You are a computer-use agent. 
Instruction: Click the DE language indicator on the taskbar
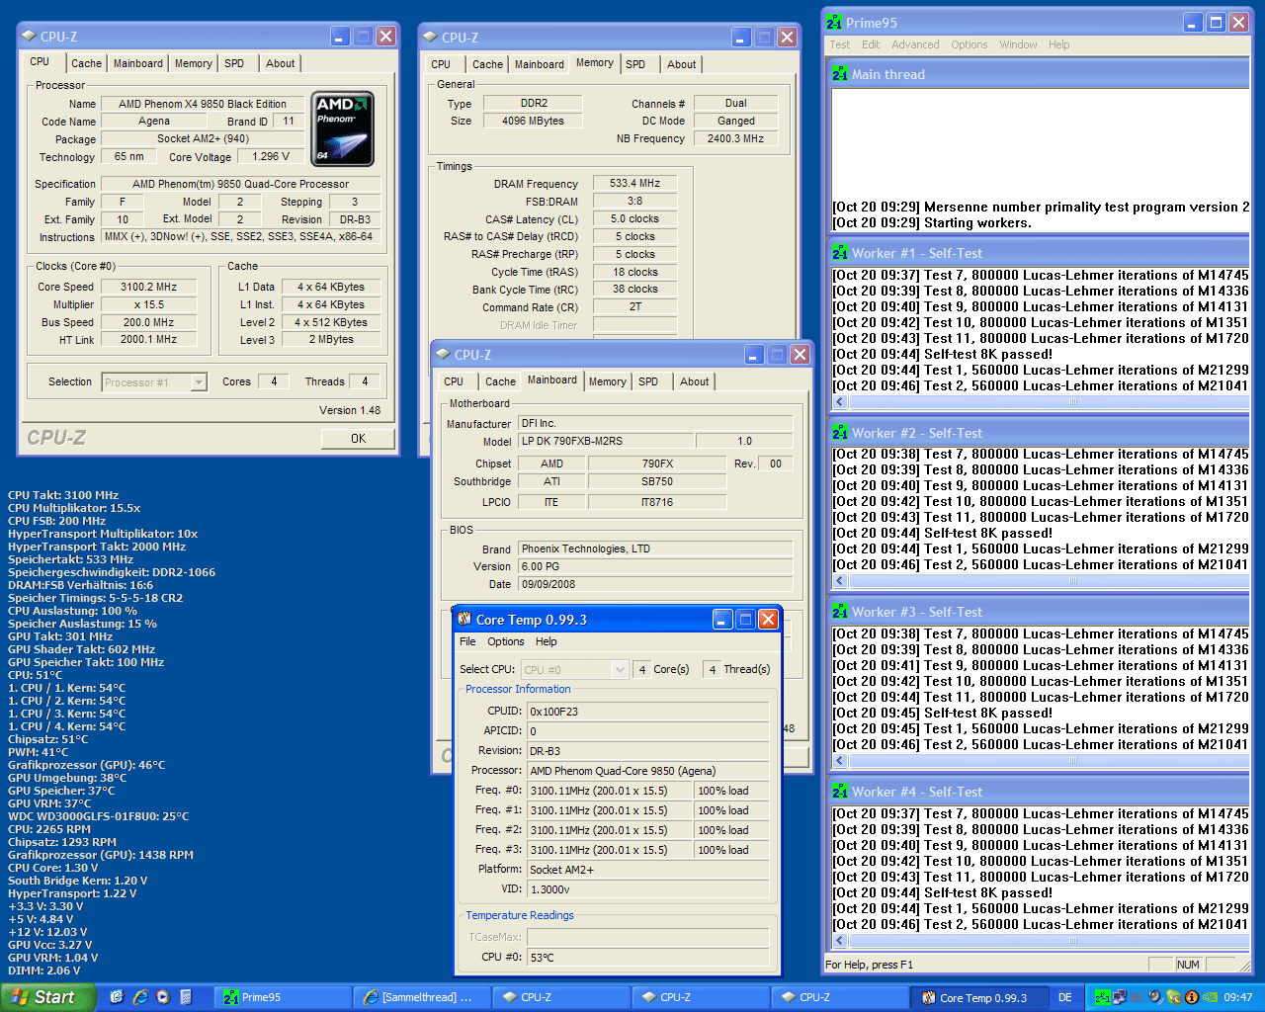pyautogui.click(x=1064, y=997)
